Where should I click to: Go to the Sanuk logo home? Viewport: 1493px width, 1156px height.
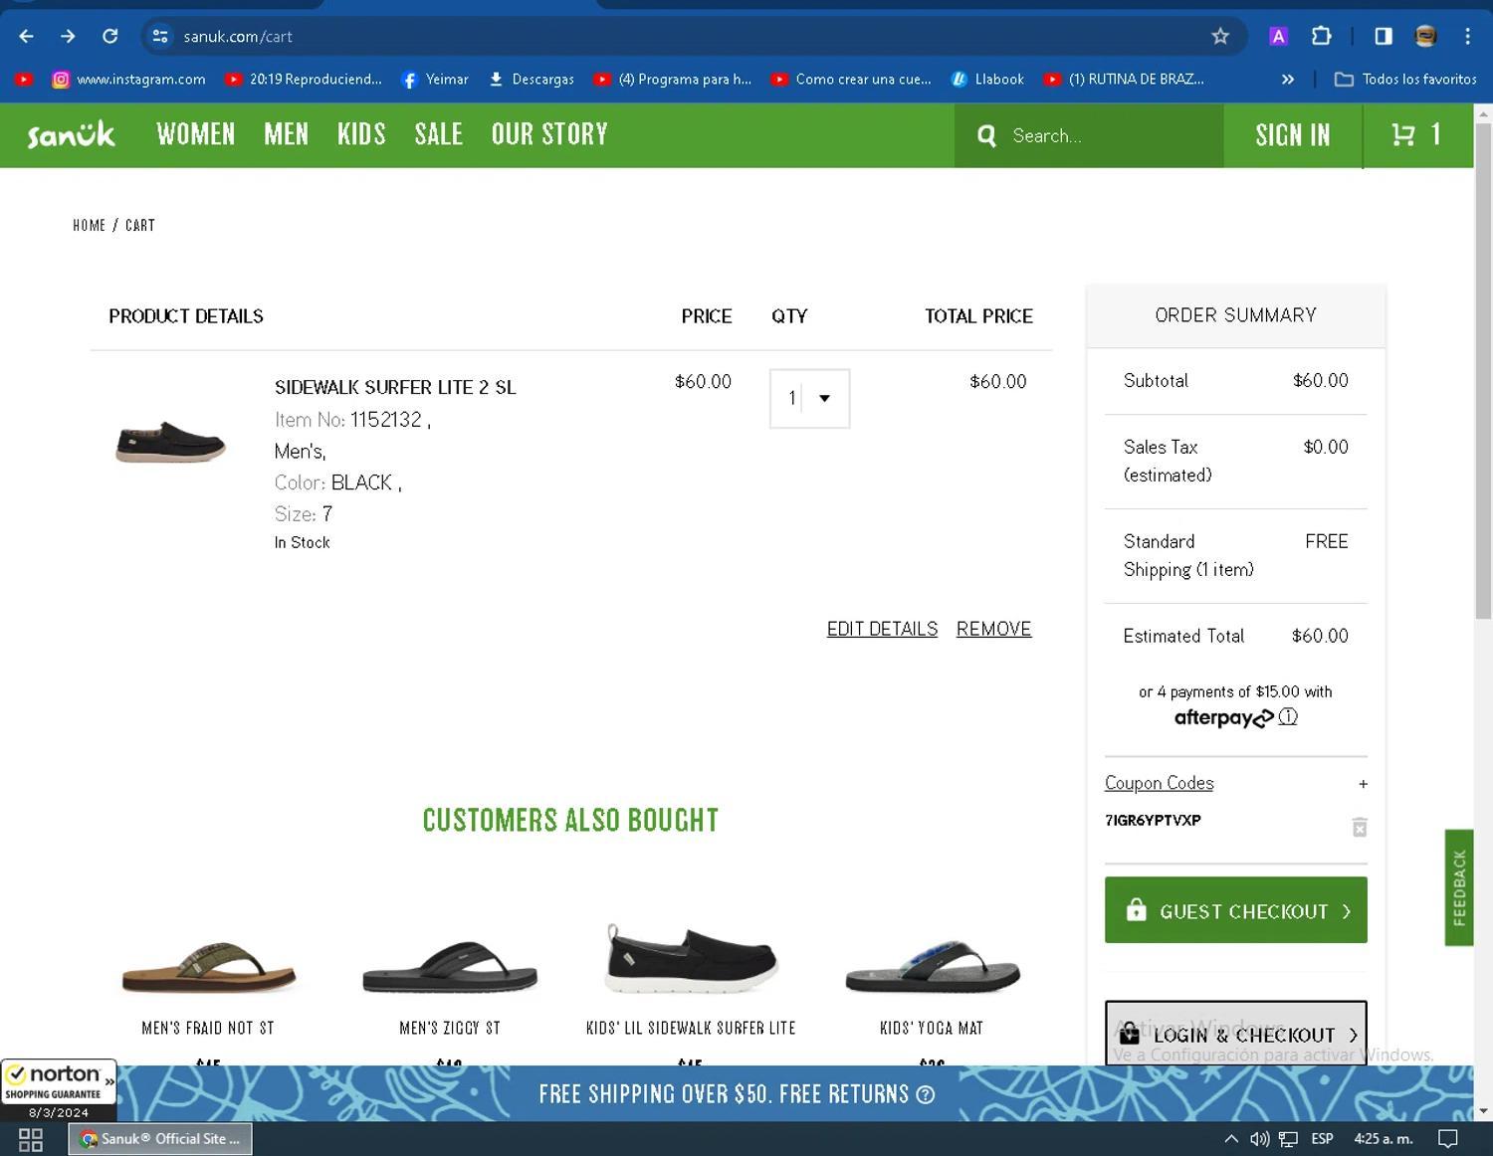(72, 134)
